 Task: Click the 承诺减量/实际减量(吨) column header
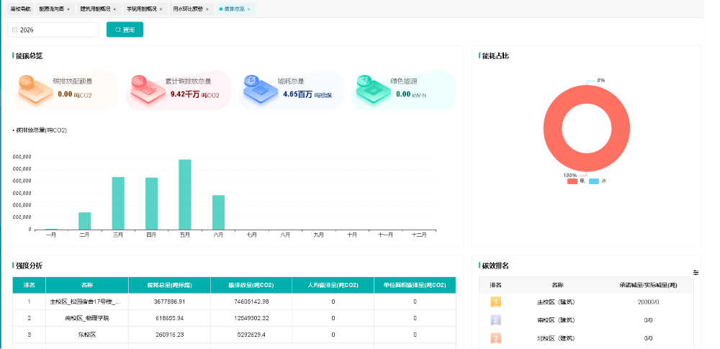649,285
